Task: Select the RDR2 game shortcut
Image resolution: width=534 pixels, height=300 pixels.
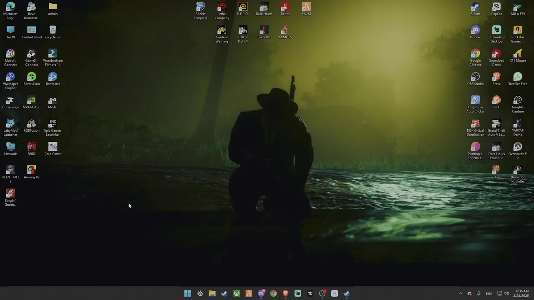Action: [32, 149]
